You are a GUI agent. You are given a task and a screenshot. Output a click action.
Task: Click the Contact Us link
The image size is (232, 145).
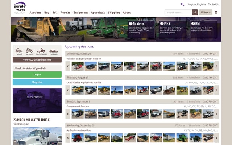pos(214,4)
